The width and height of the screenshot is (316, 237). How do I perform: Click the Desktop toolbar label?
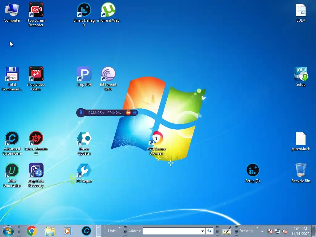pos(246,231)
